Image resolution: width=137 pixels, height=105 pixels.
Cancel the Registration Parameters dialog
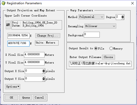(39, 97)
